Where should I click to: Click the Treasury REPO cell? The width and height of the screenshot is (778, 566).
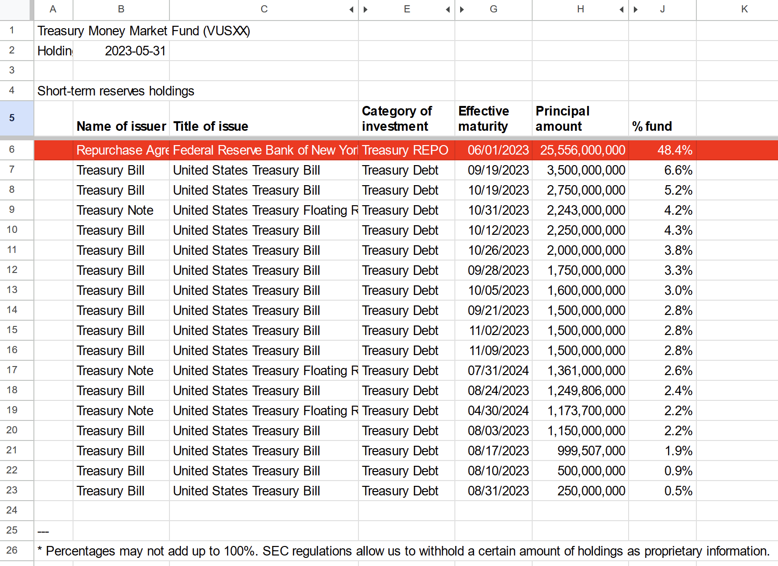click(407, 150)
